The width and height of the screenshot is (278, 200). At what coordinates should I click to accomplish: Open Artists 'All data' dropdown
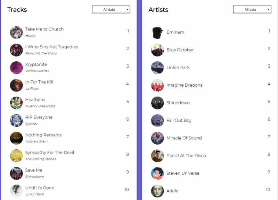(252, 10)
